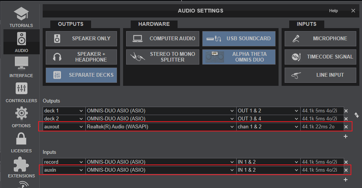
Task: Expand the deck 1 output type dropdown
Action: (x=64, y=111)
